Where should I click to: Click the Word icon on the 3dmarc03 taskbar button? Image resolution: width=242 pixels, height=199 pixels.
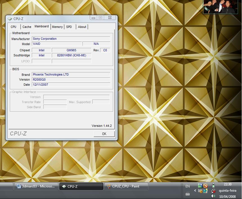click(x=19, y=186)
